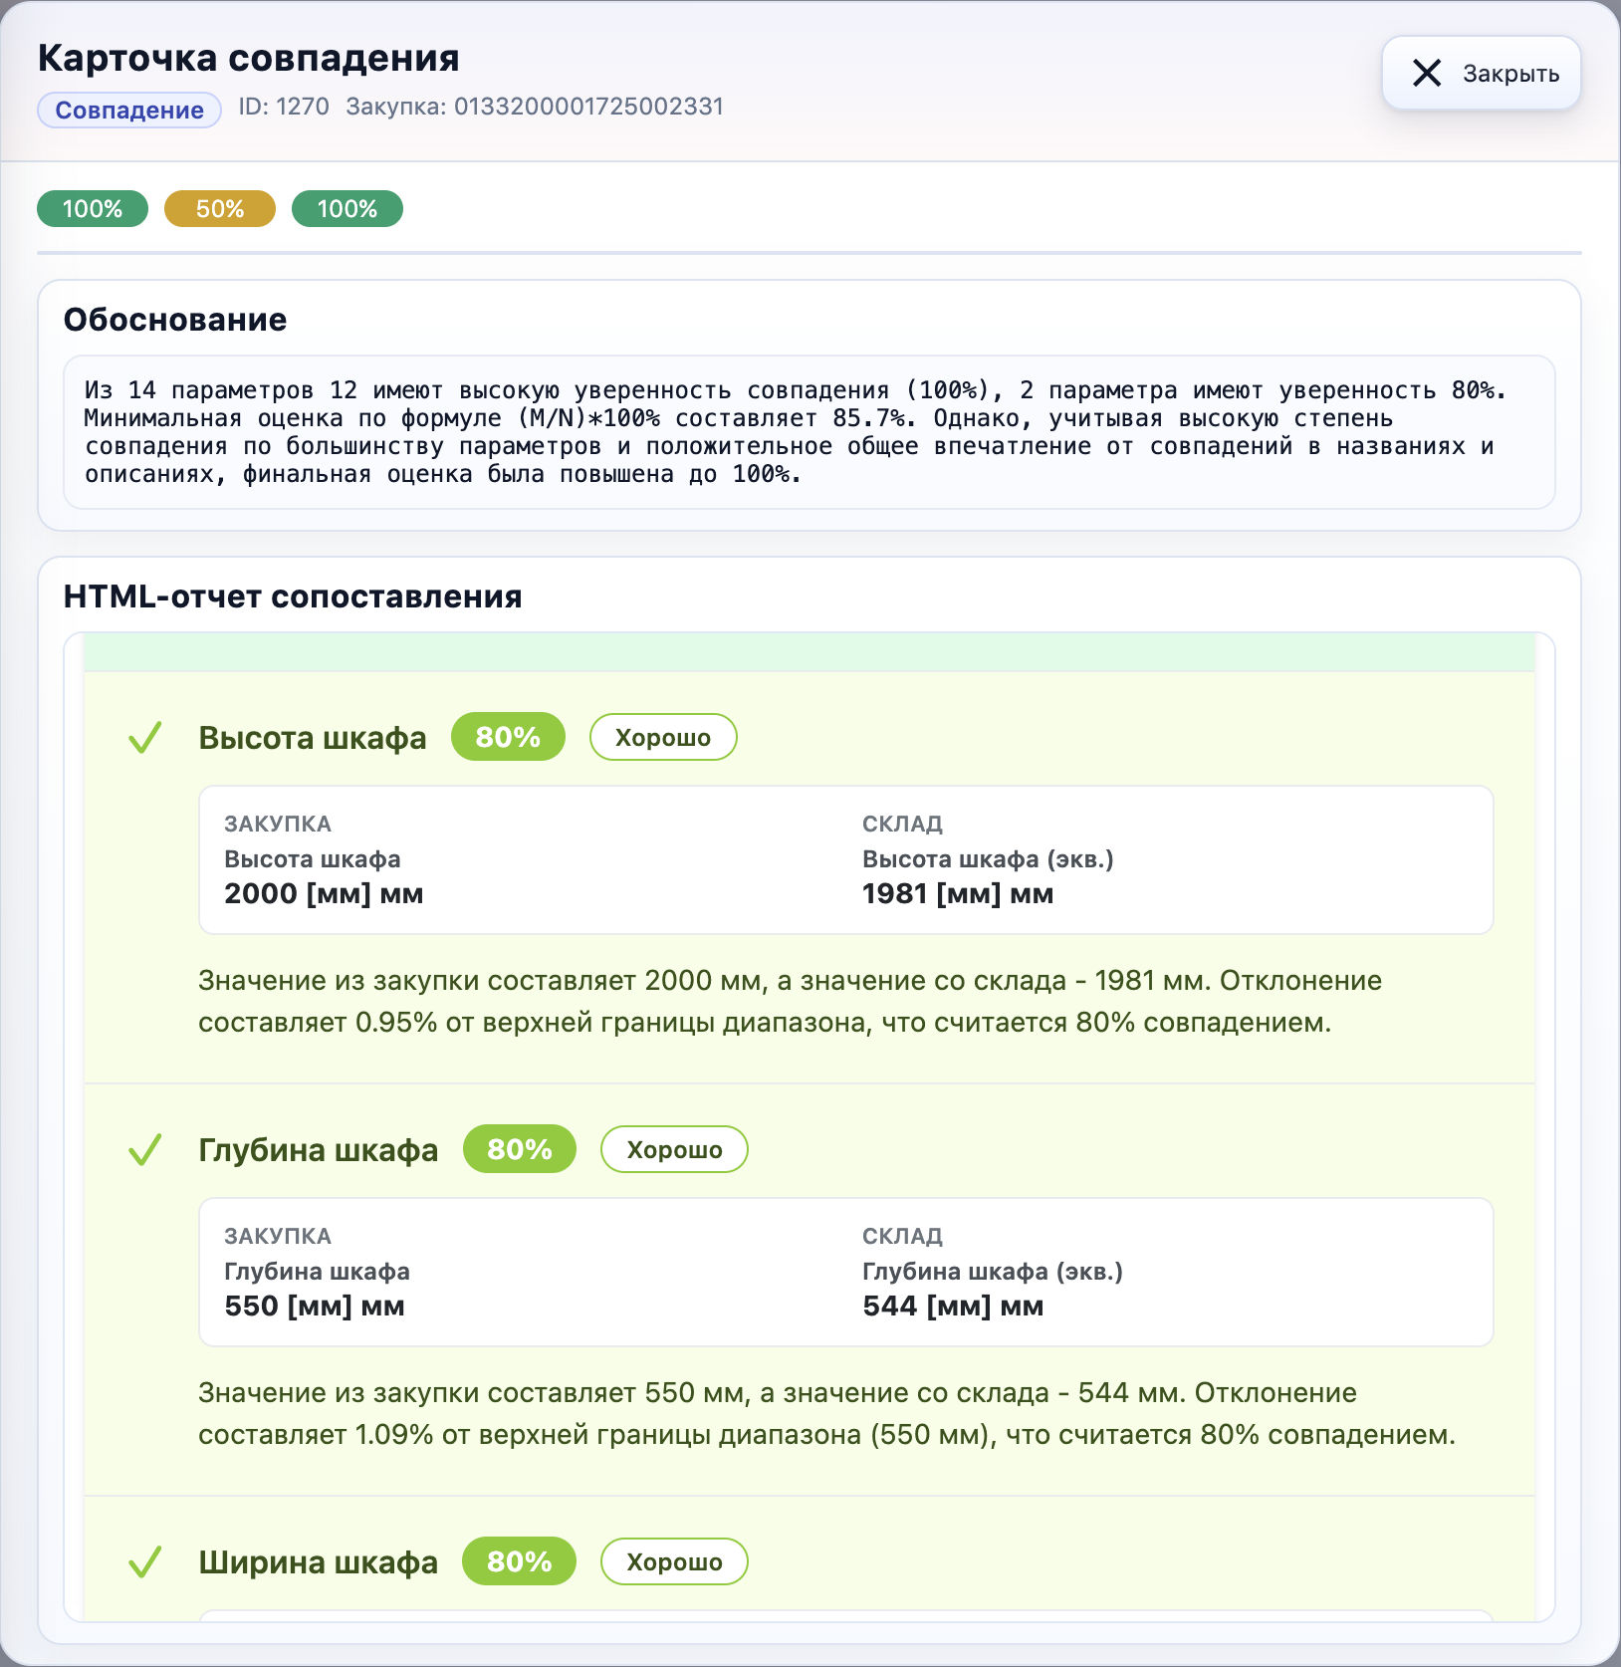Click the Хорошо tag next to Высота шкафа
Viewport: 1621px width, 1667px height.
(x=663, y=738)
